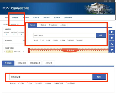Go to 我的图书馆 in navigation bar
The width and height of the screenshot is (116, 93).
click(x=68, y=17)
